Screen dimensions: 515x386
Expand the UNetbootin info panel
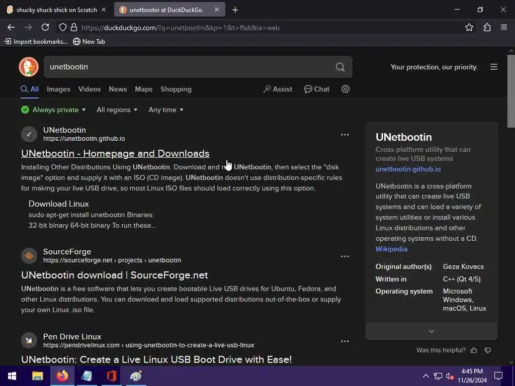(432, 331)
